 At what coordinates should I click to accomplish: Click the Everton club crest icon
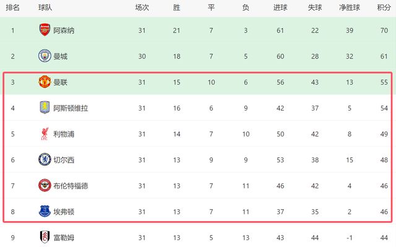click(x=45, y=212)
